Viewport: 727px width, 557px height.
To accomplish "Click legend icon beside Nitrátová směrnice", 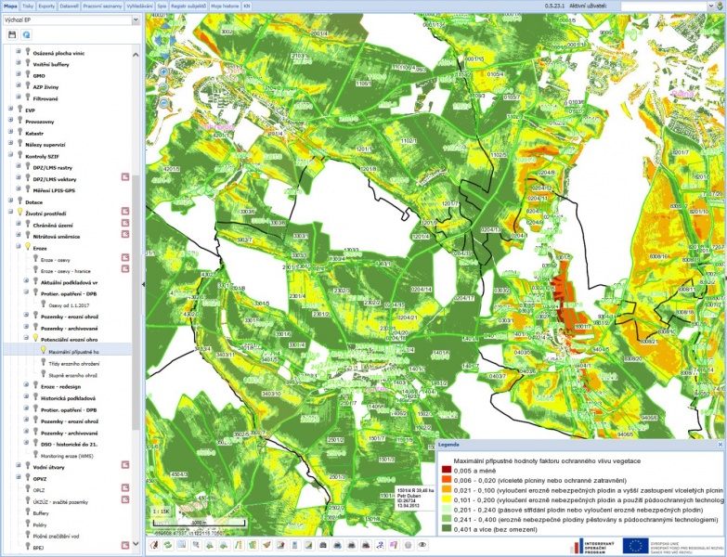I will 123,236.
